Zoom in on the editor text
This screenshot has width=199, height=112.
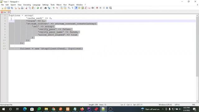53,8
